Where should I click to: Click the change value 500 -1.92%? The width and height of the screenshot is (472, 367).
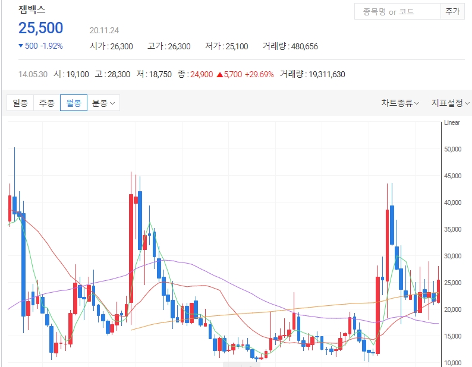(x=40, y=46)
